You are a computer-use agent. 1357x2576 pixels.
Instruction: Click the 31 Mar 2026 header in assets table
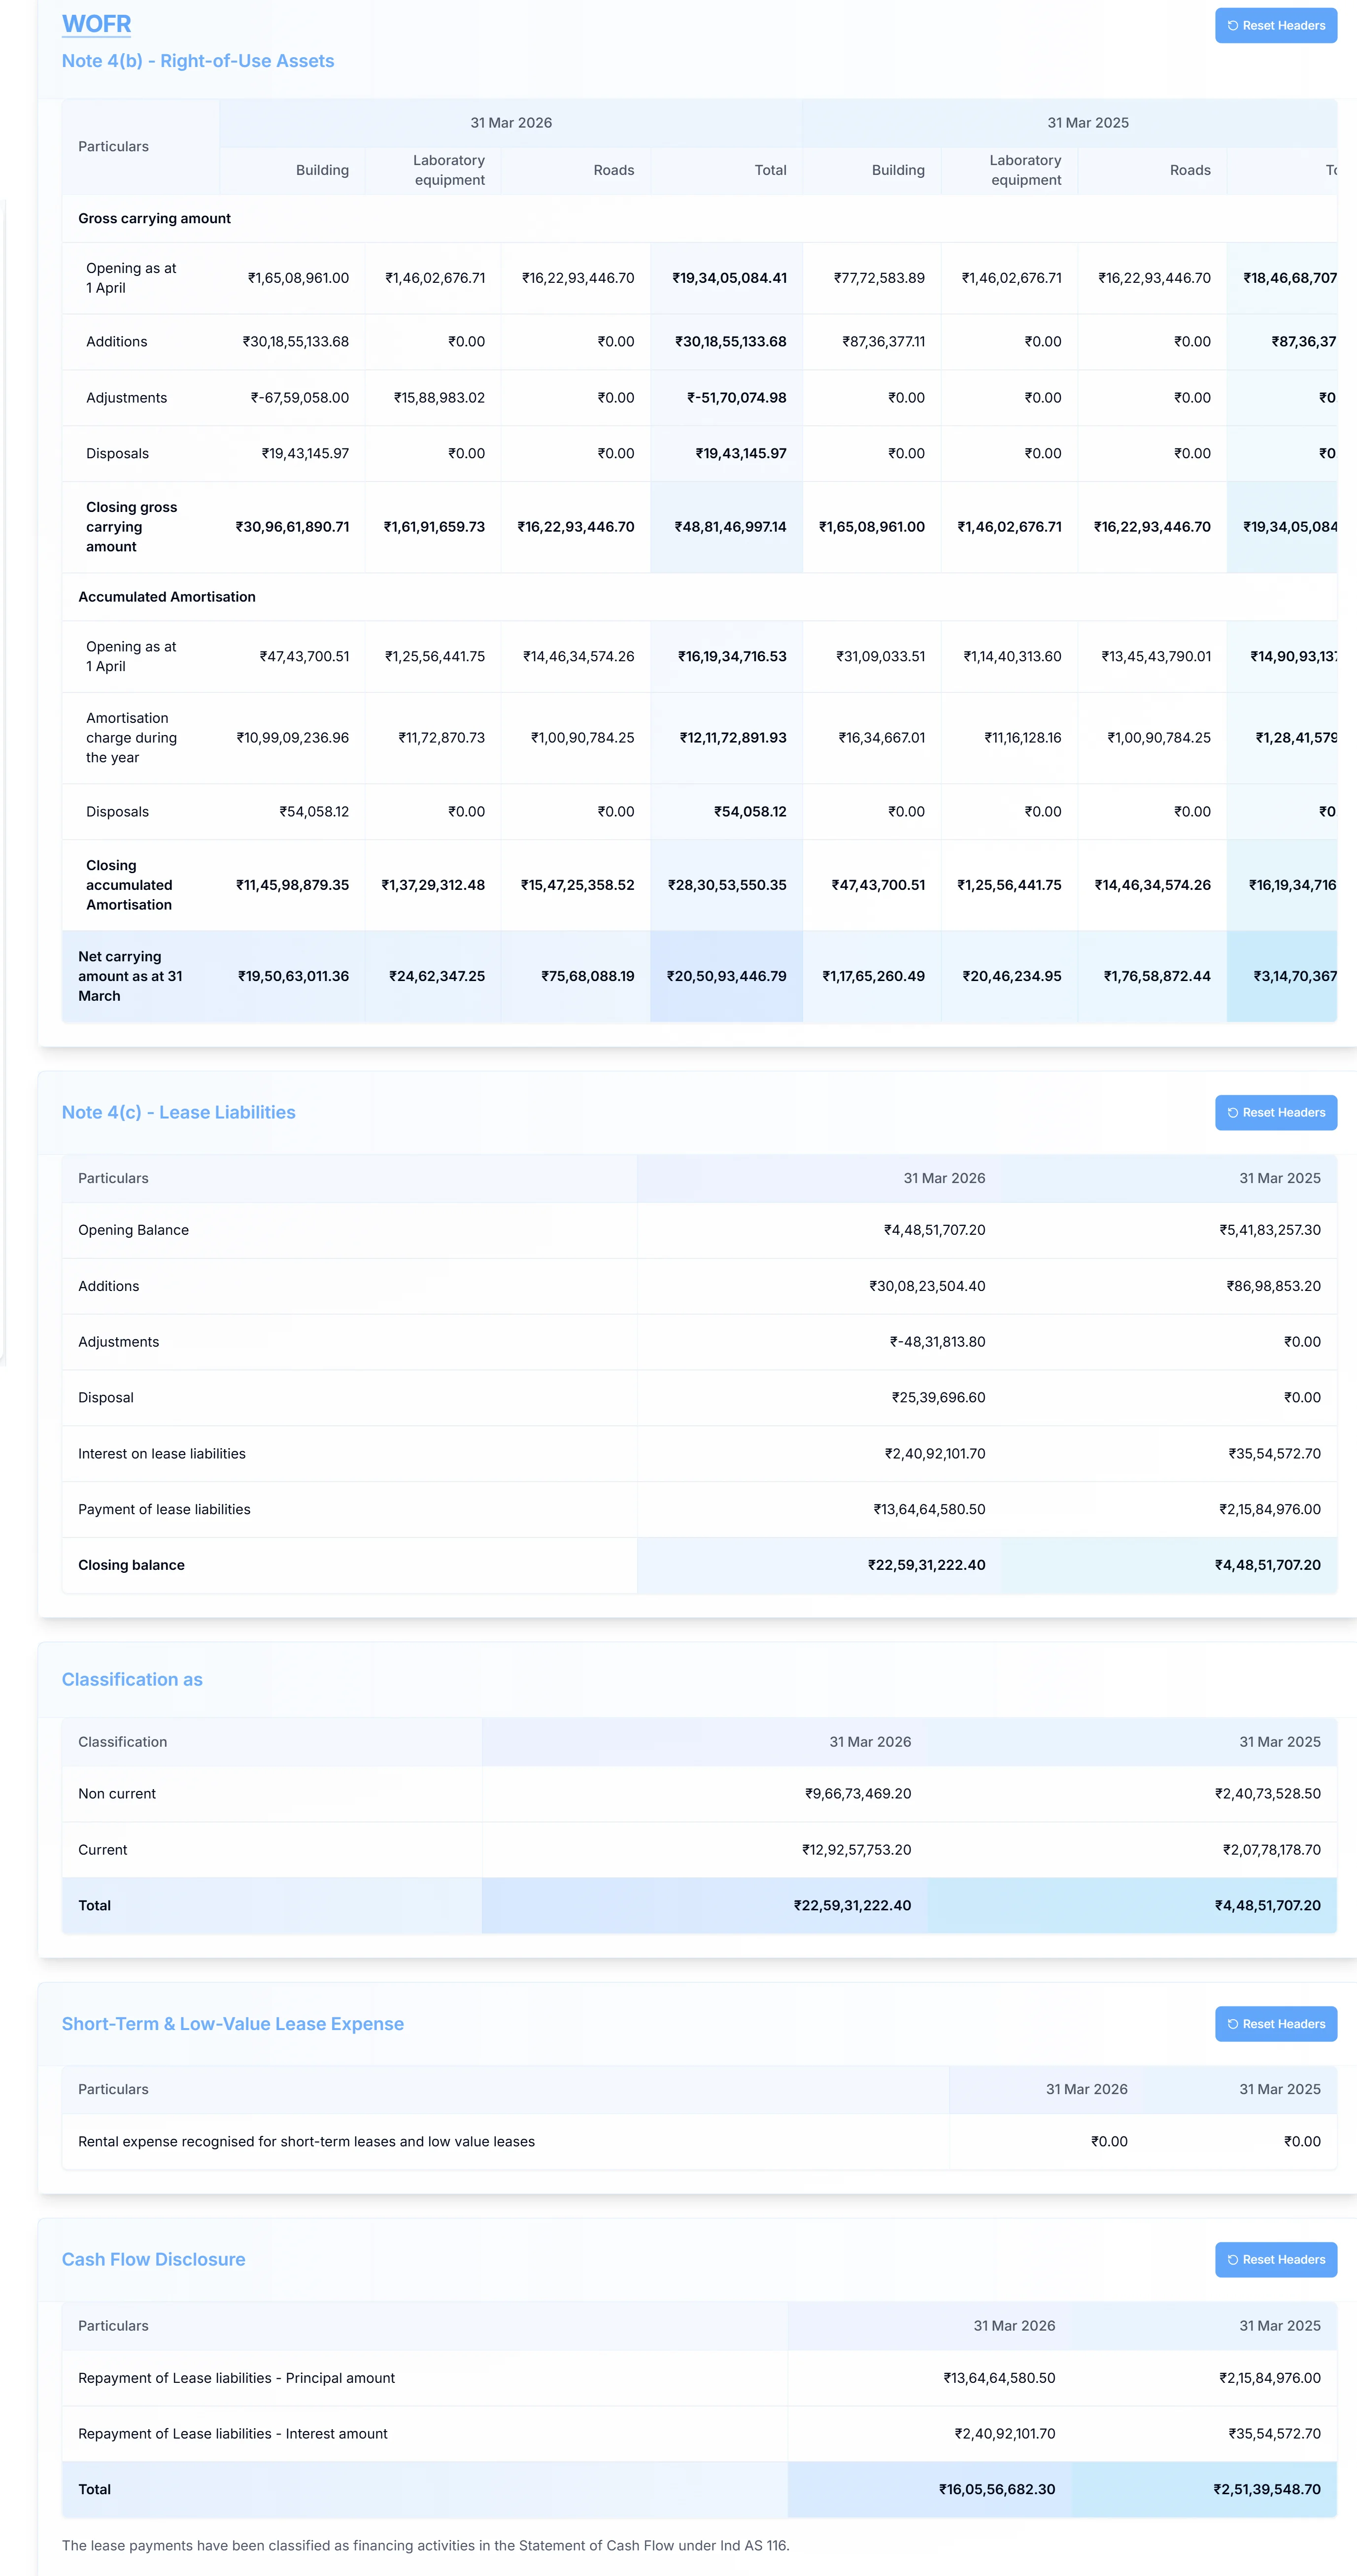[x=511, y=123]
